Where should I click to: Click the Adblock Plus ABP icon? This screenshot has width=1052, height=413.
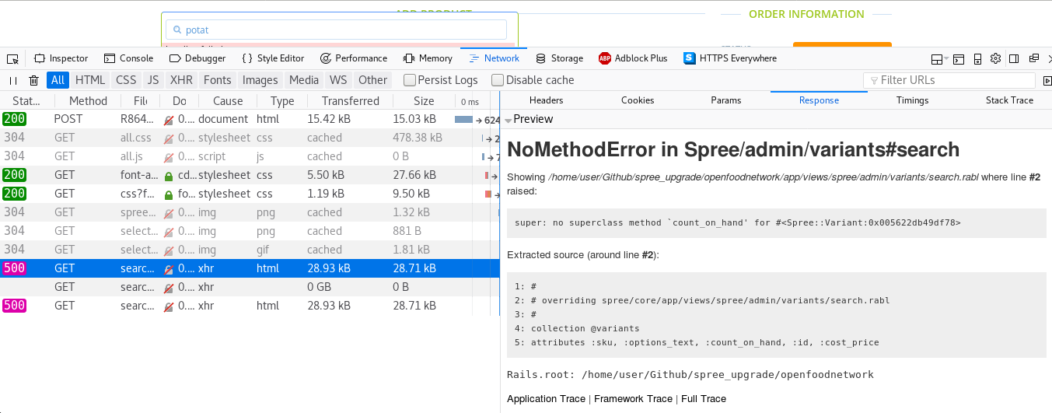click(604, 58)
